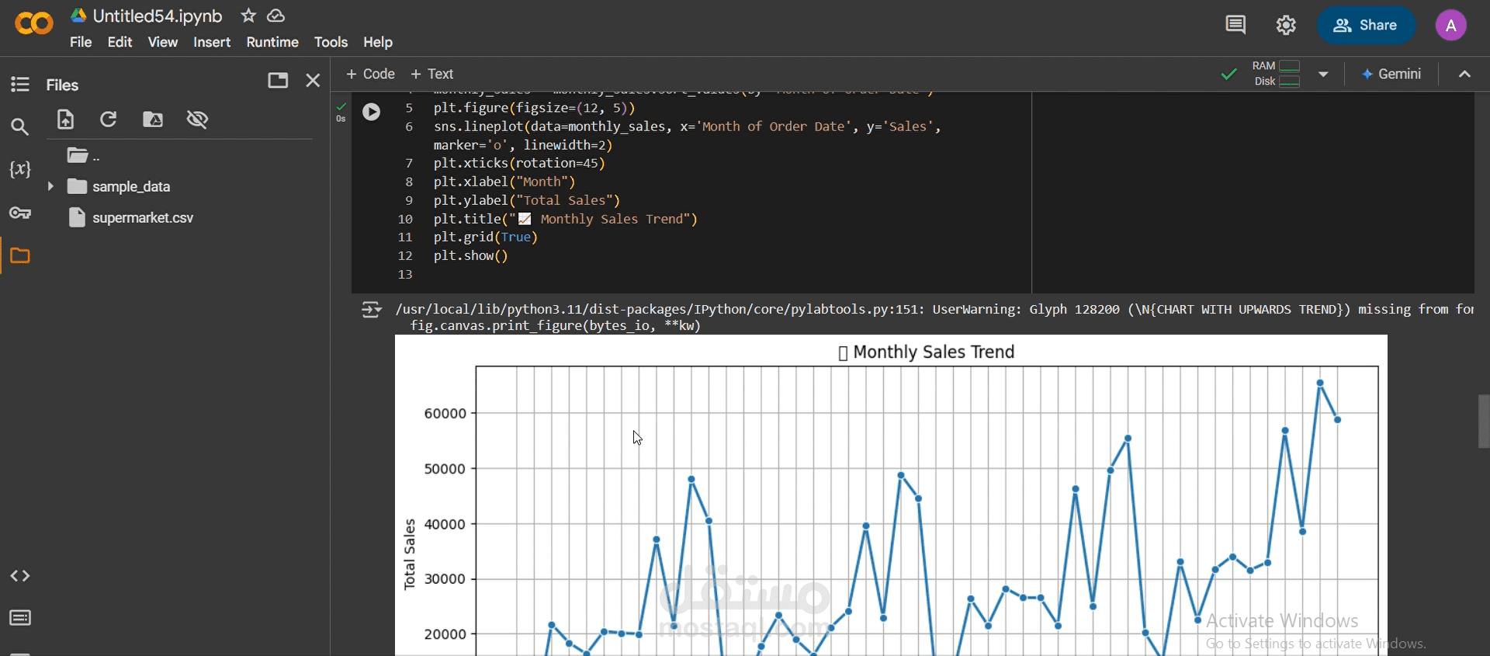1490x656 pixels.
Task: Open Files pane in new window
Action: click(278, 80)
